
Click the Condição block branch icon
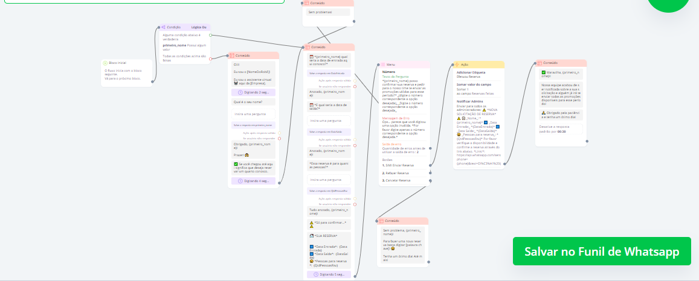coord(163,27)
